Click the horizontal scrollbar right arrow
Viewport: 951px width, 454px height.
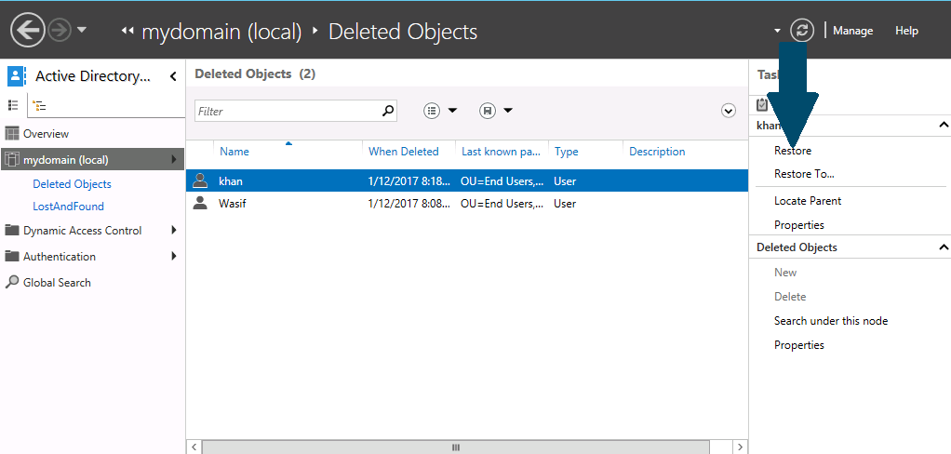click(740, 447)
